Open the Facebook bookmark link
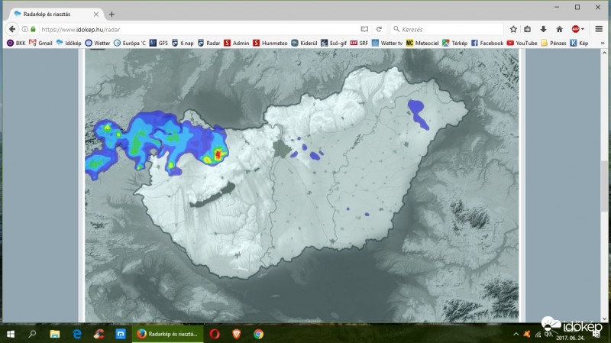This screenshot has height=343, width=611. coord(487,43)
